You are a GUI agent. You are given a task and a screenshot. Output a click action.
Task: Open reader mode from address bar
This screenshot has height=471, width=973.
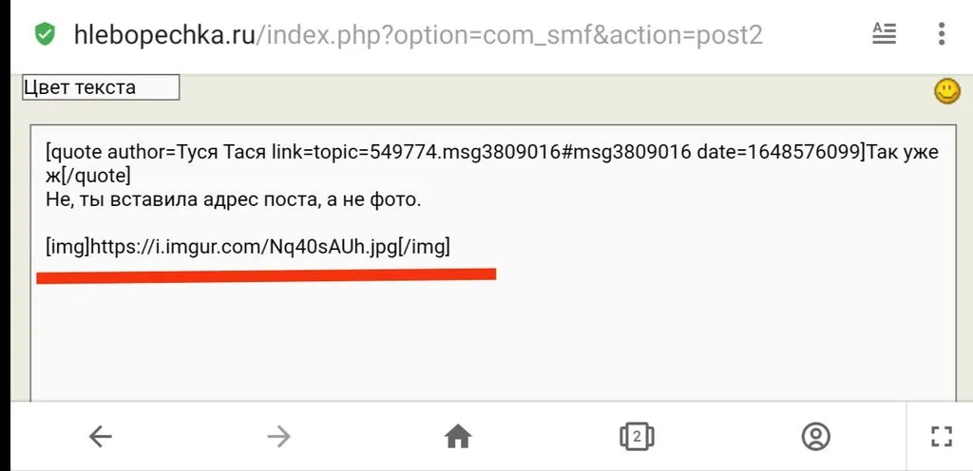(885, 35)
